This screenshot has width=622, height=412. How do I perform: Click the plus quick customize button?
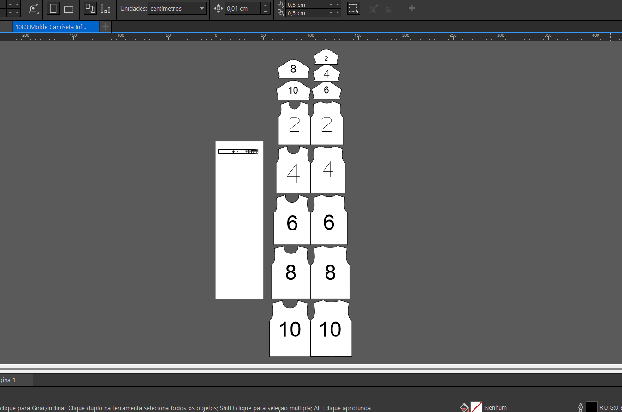tap(412, 8)
